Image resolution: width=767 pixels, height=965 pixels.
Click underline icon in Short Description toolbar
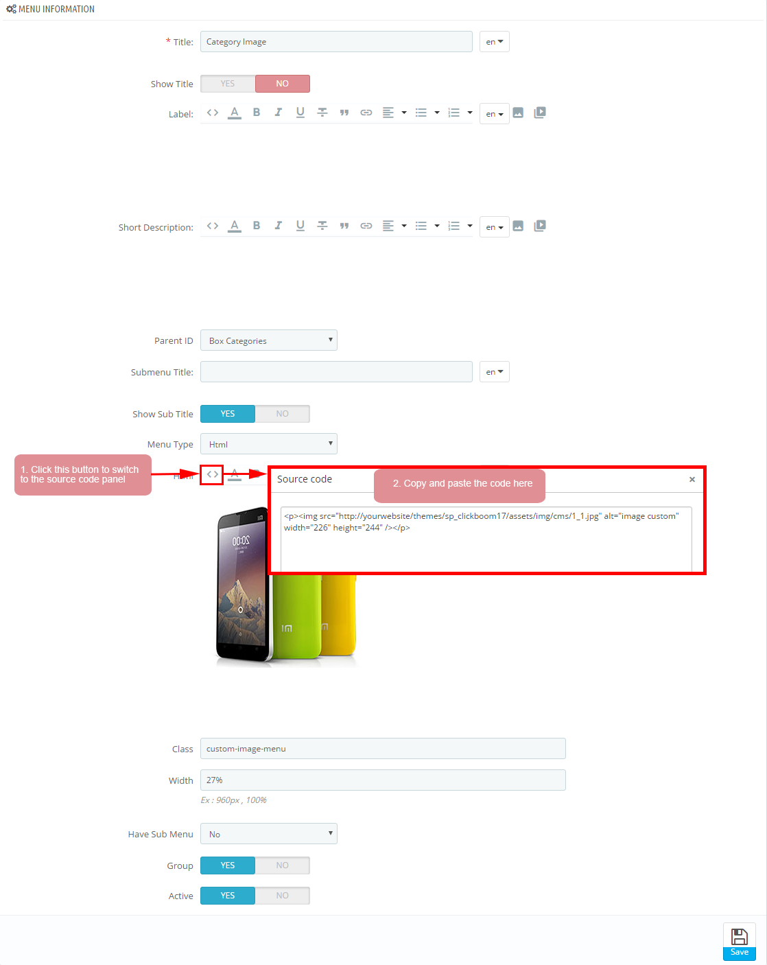(300, 226)
